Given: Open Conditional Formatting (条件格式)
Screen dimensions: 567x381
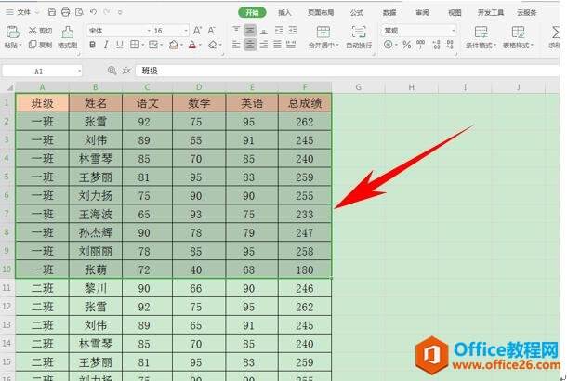Looking at the screenshot, I should (481, 37).
